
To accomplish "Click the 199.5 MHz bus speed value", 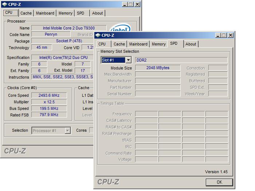I will coord(49,108).
